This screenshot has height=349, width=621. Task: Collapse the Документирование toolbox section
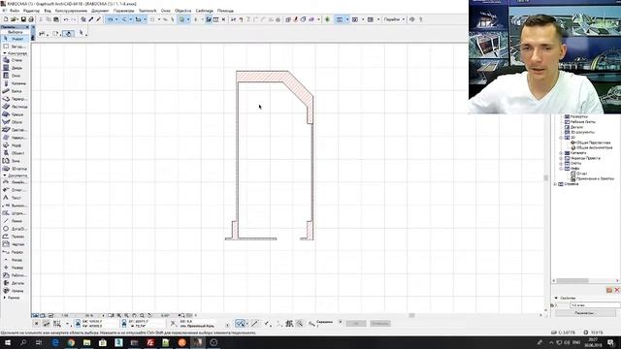[4, 175]
